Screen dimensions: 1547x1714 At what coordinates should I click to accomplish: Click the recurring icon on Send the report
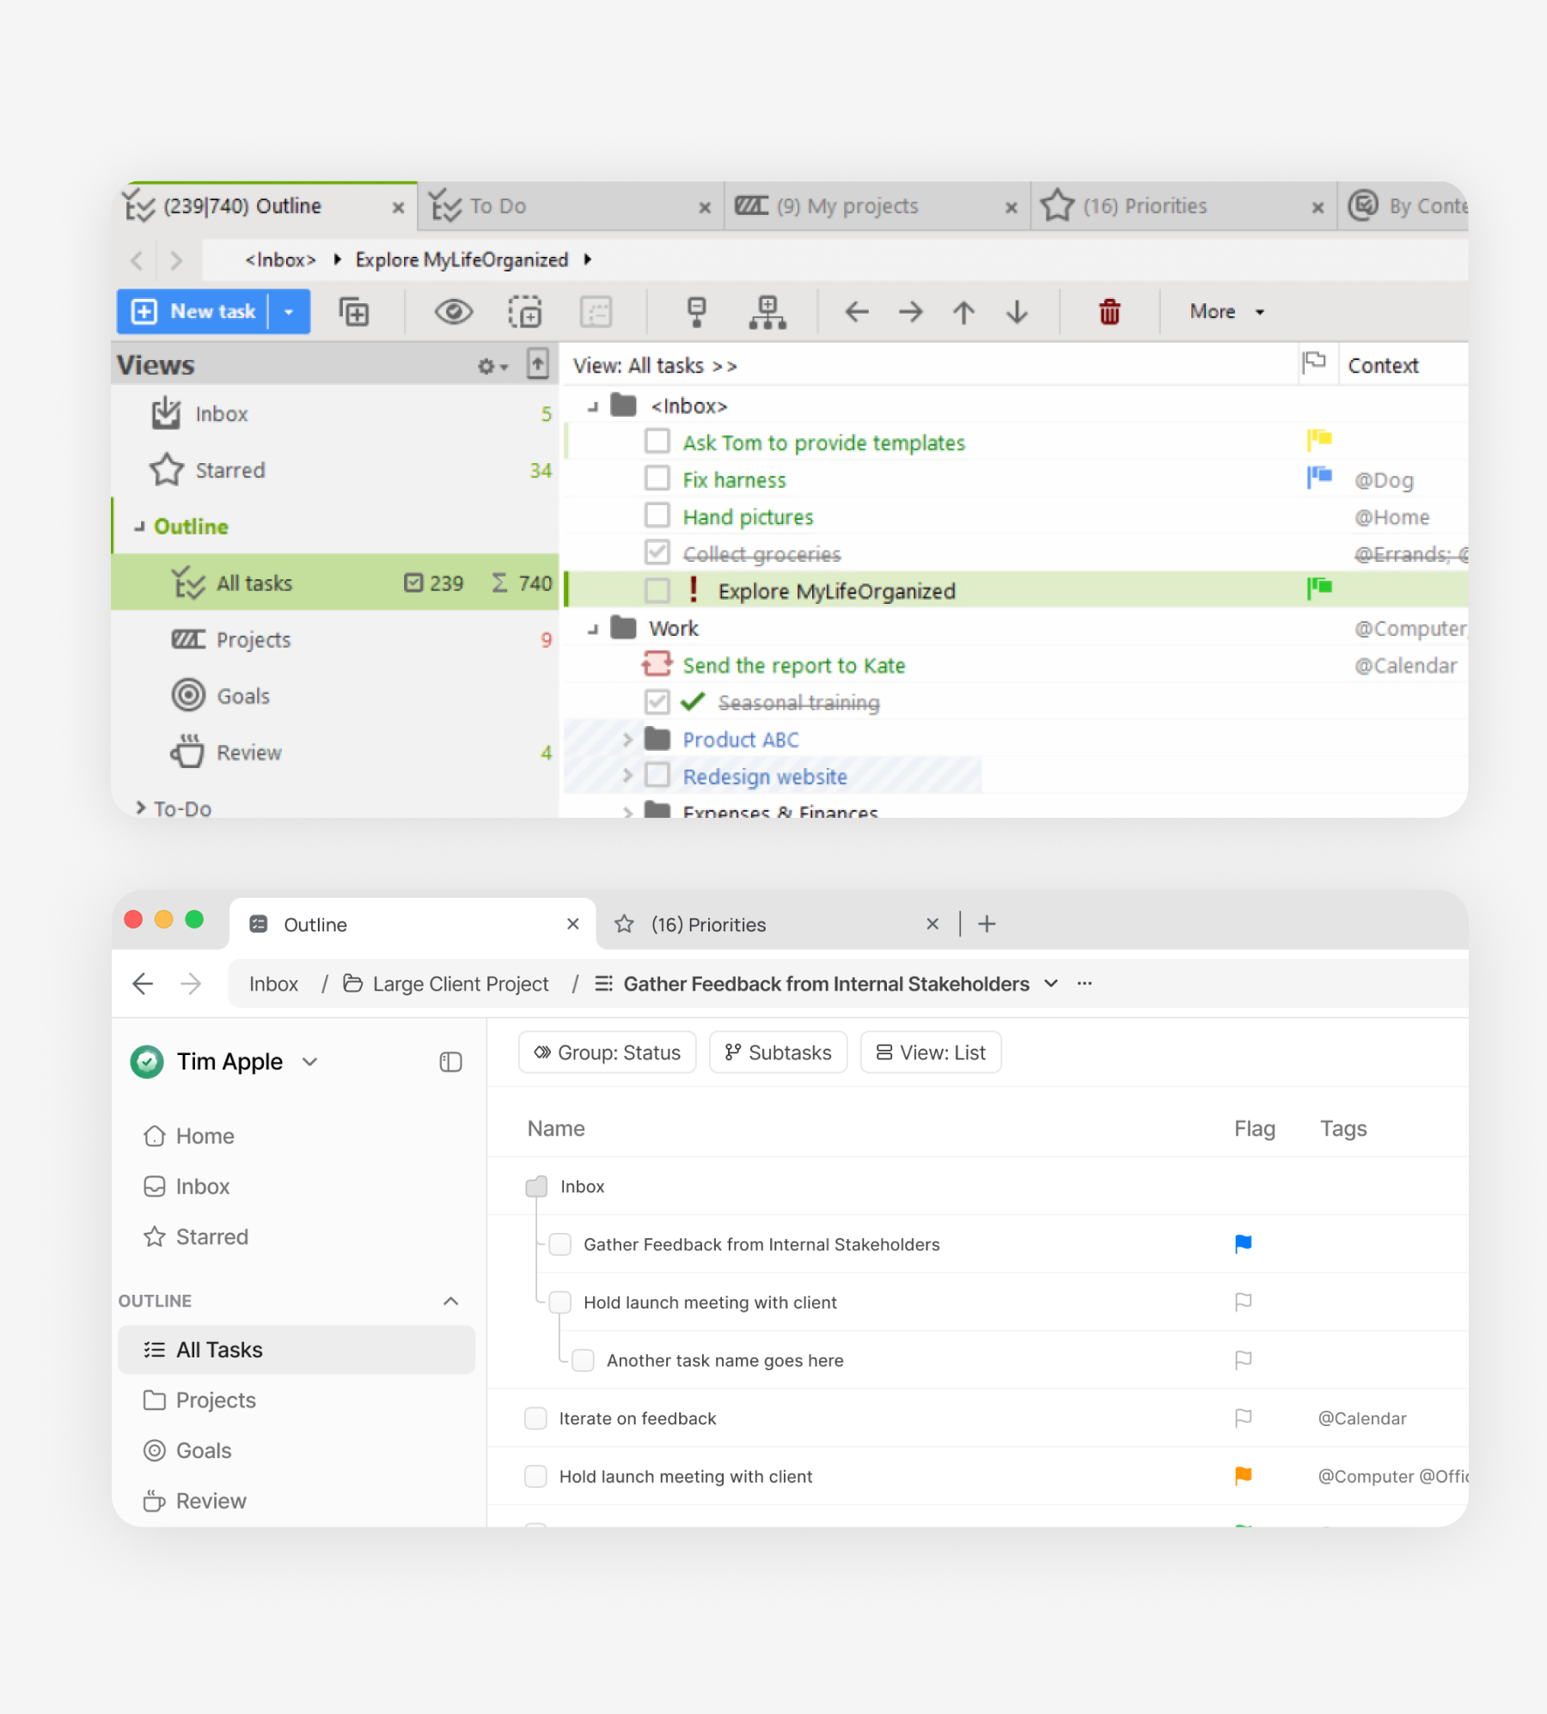657,664
